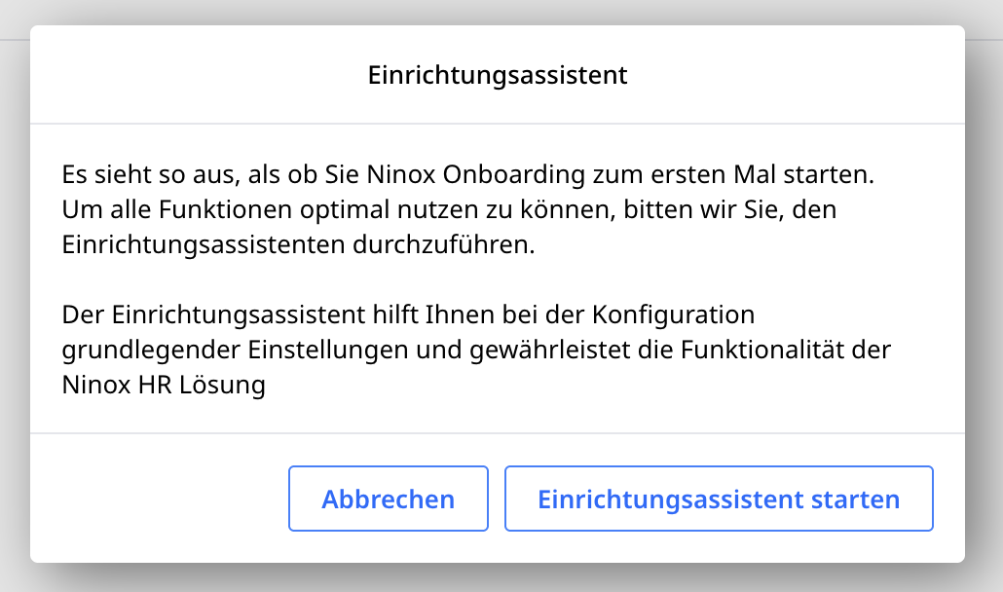Click the "Ninox HR Lösung" text line
This screenshot has height=592, width=1003.
164,385
